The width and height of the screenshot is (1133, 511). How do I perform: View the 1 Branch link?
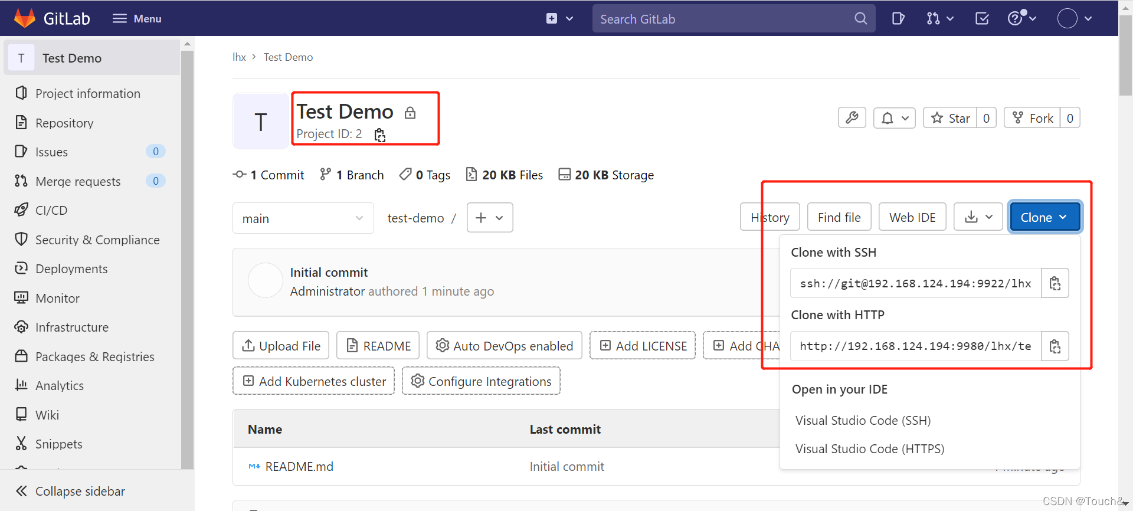pyautogui.click(x=352, y=175)
